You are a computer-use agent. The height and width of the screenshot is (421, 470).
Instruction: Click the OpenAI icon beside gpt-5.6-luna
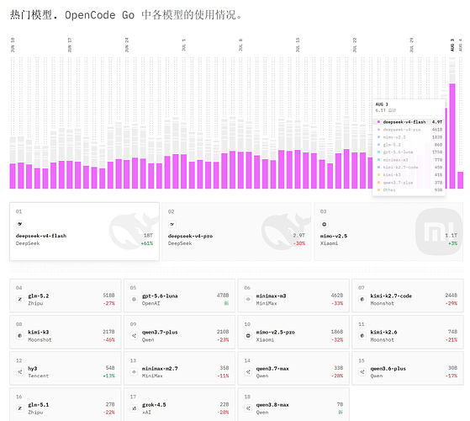pos(134,299)
